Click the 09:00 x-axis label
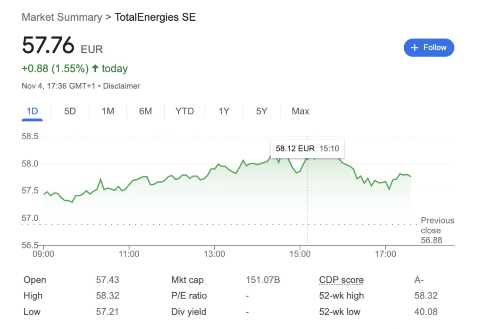Screen dimensions: 483x329 coord(43,254)
